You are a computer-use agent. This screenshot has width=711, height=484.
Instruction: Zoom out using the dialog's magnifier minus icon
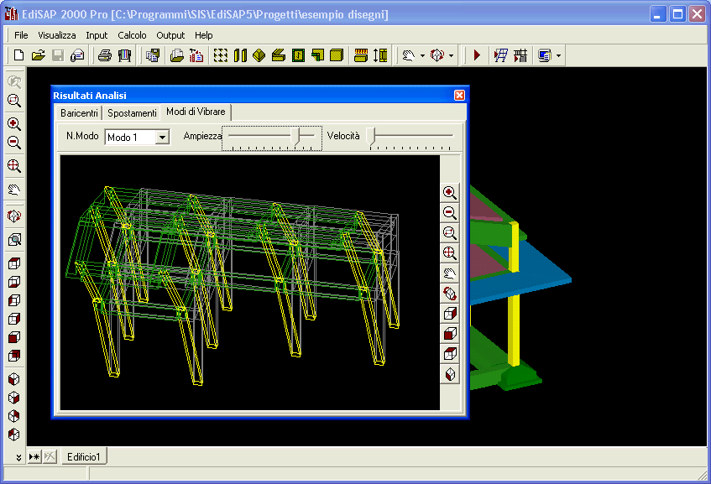(x=450, y=213)
